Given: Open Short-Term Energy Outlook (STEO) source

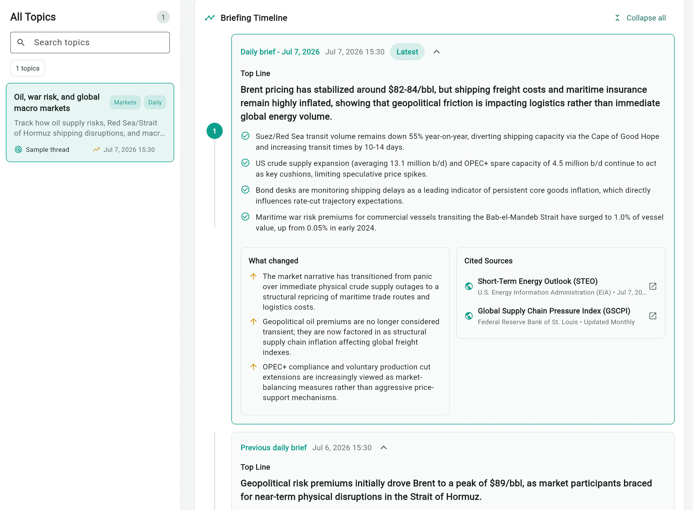Looking at the screenshot, I should (537, 281).
